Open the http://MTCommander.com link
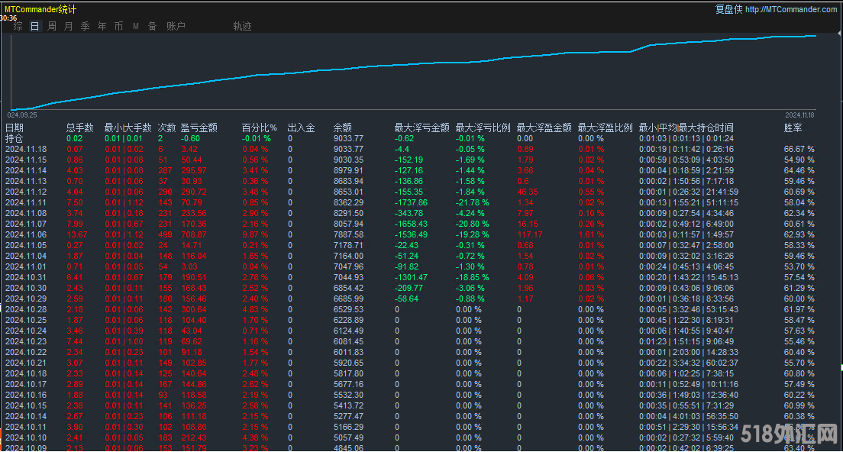The image size is (843, 452). coord(791,9)
